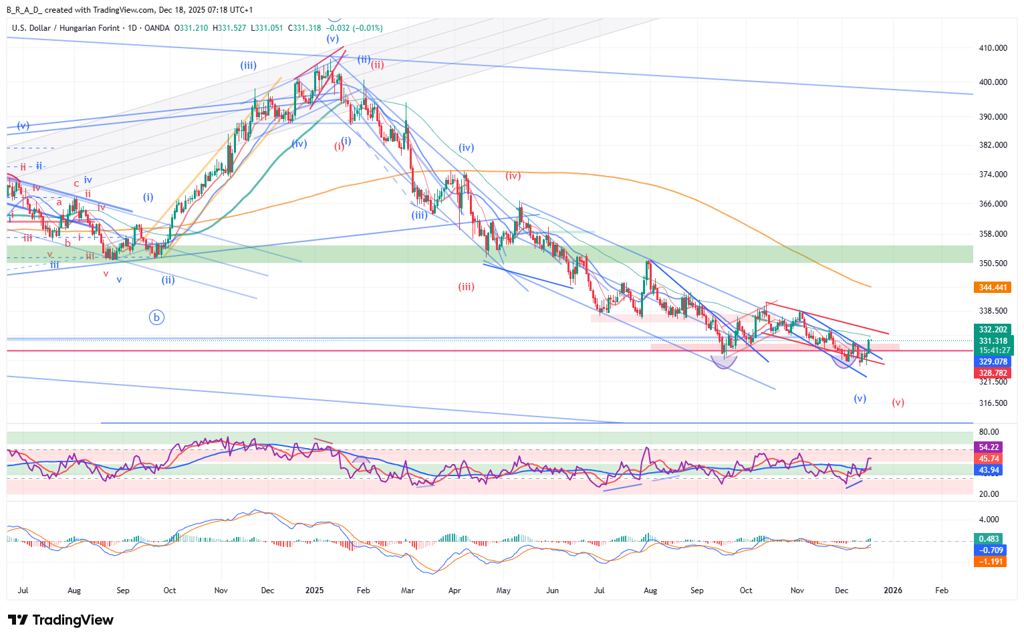Click the orange -1.191 MACD signal label
This screenshot has height=640, width=1024.
coord(990,562)
